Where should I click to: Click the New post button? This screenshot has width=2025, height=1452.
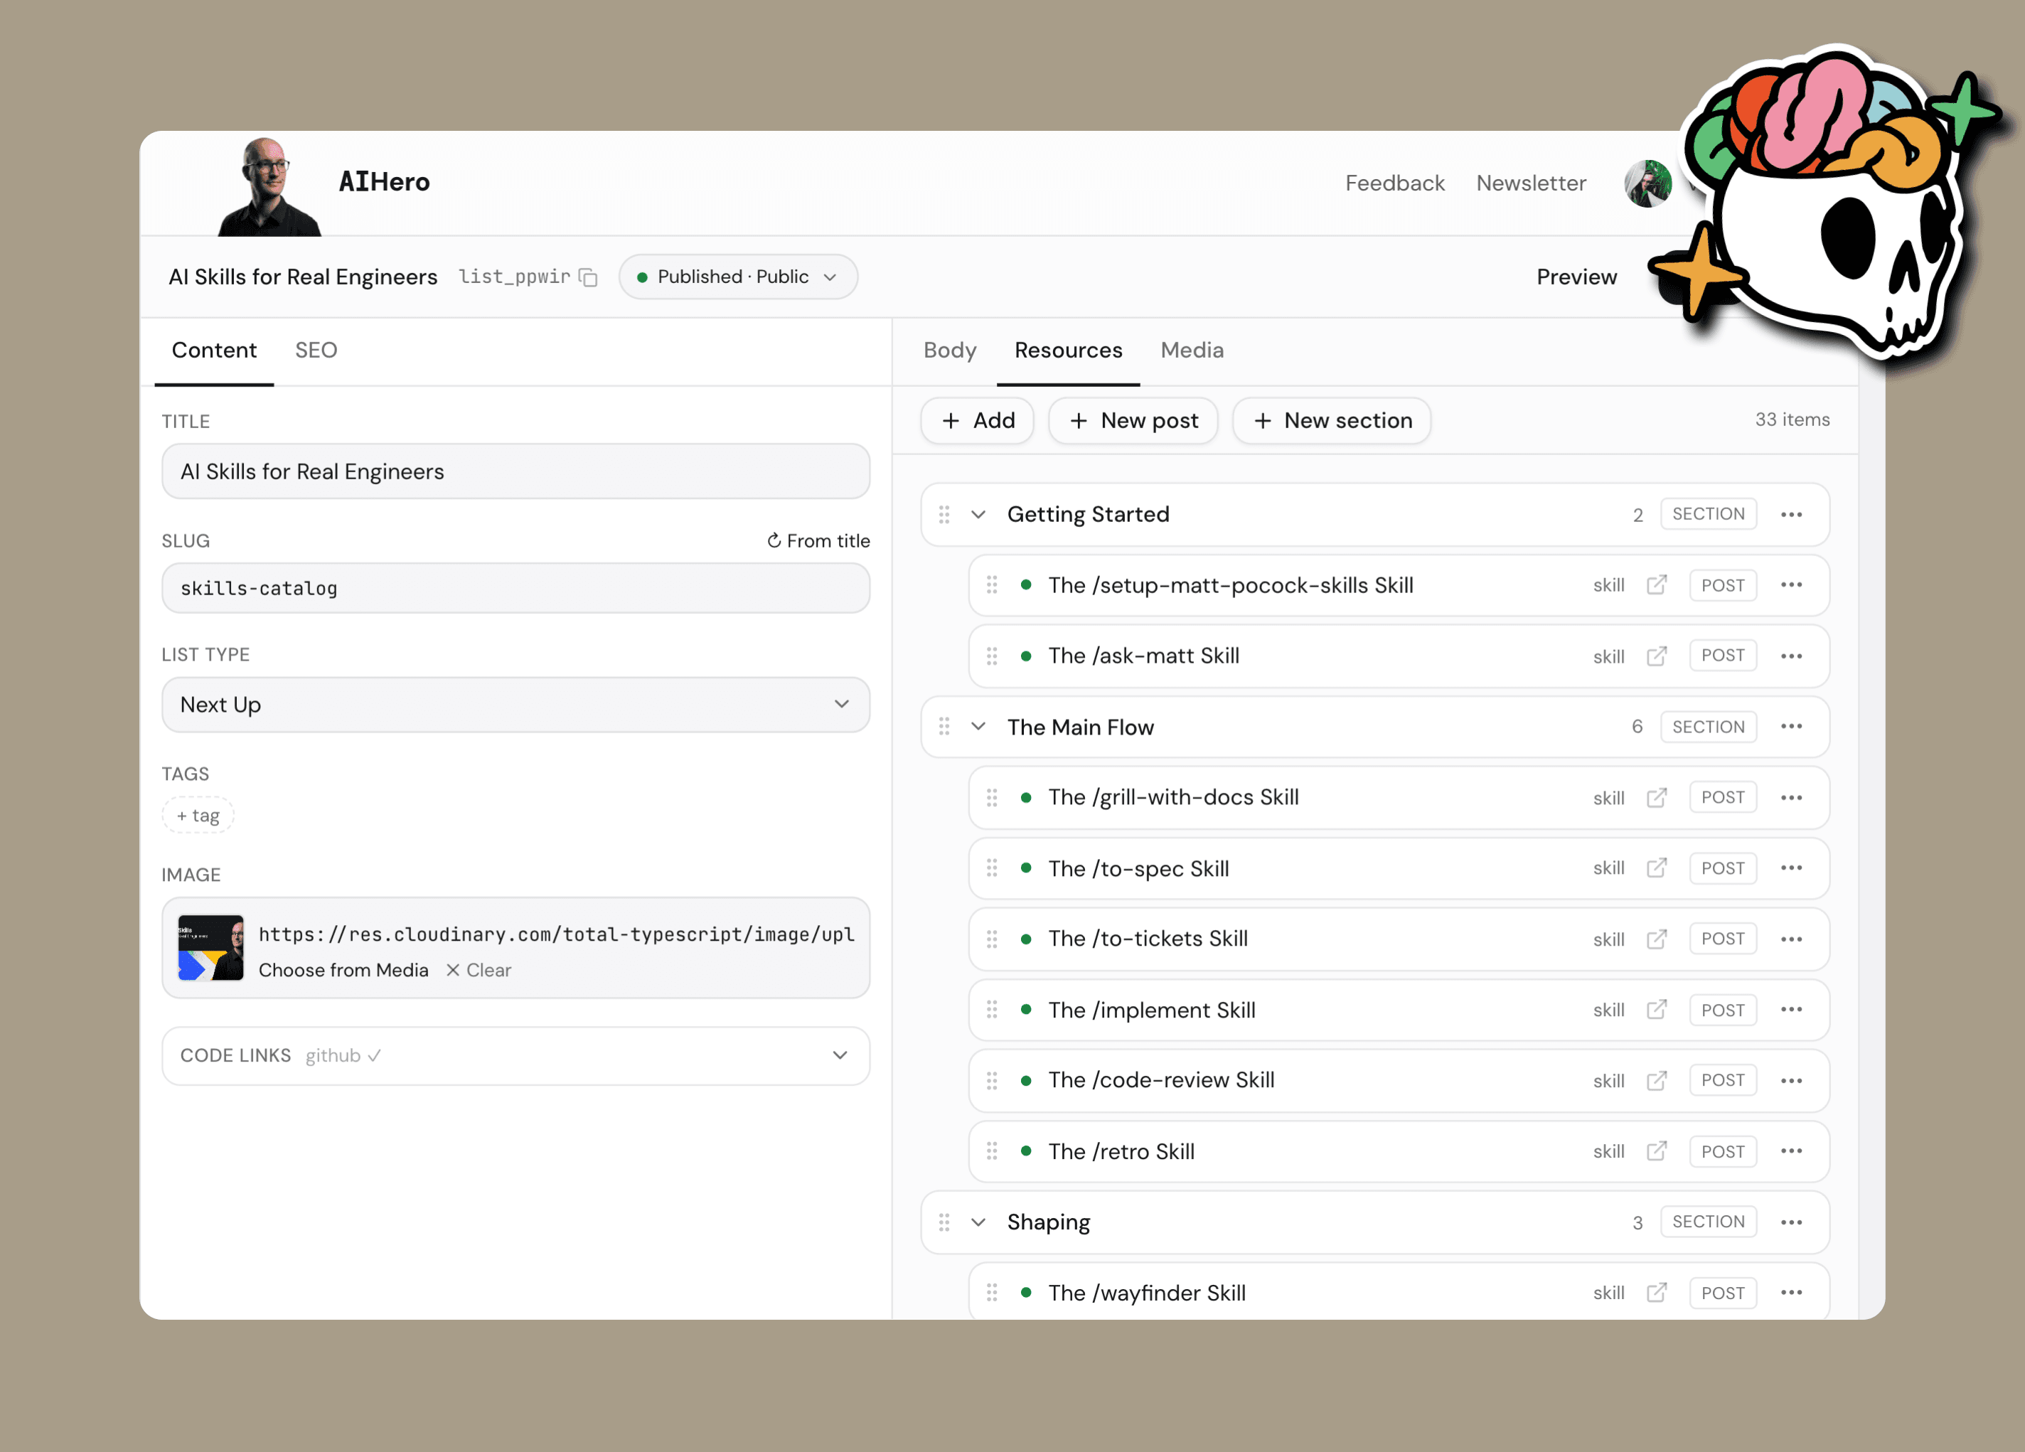(1133, 421)
